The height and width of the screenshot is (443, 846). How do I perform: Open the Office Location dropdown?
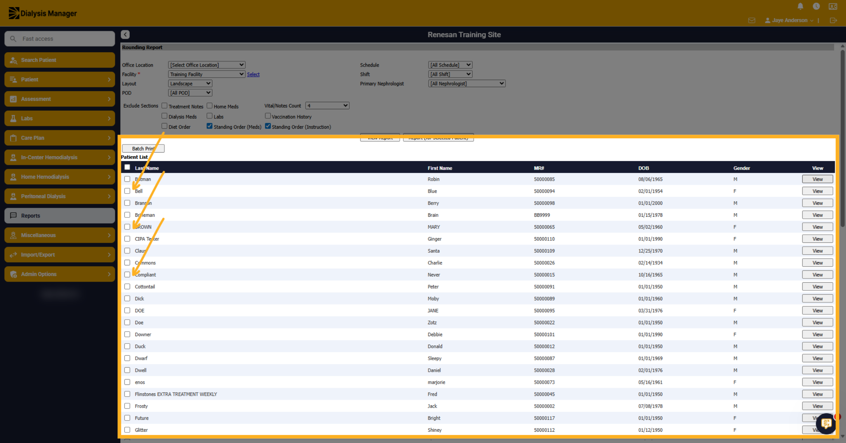point(207,65)
